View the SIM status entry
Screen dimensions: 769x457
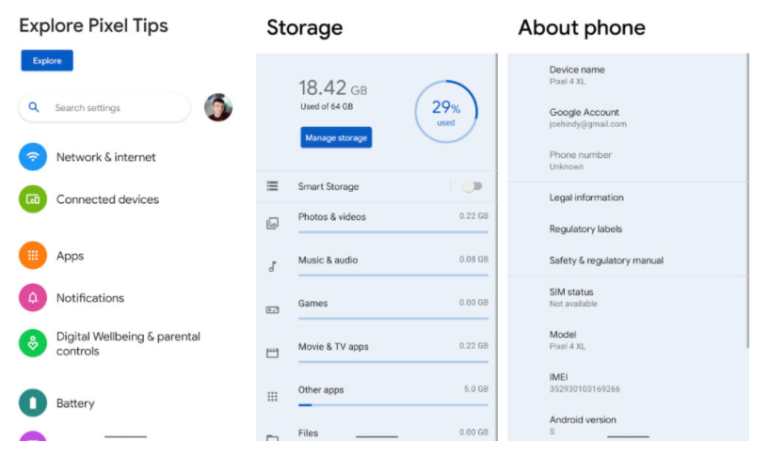pyautogui.click(x=572, y=297)
